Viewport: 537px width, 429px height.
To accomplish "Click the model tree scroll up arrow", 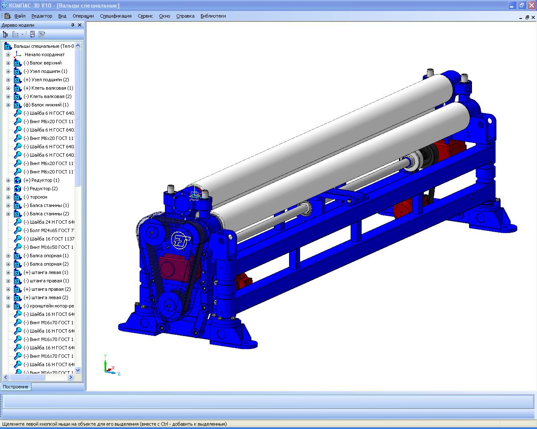I will 78,46.
